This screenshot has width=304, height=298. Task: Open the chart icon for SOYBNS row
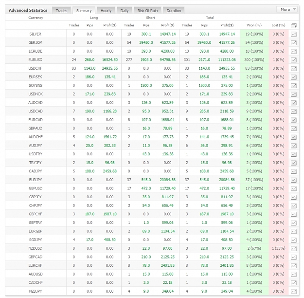click(293, 86)
